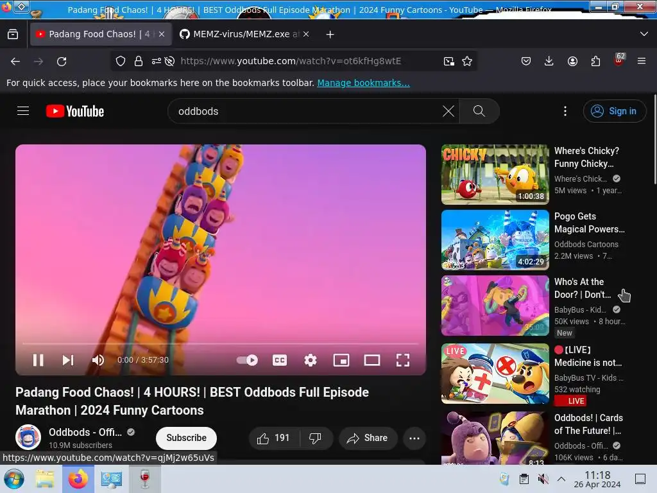
Task: Open YouTube settings three-dot menu
Action: [x=565, y=111]
